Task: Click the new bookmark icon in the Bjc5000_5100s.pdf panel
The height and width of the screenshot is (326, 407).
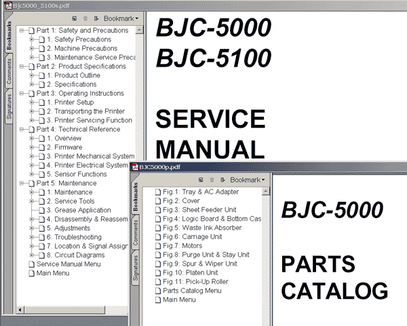Action: tap(75, 18)
